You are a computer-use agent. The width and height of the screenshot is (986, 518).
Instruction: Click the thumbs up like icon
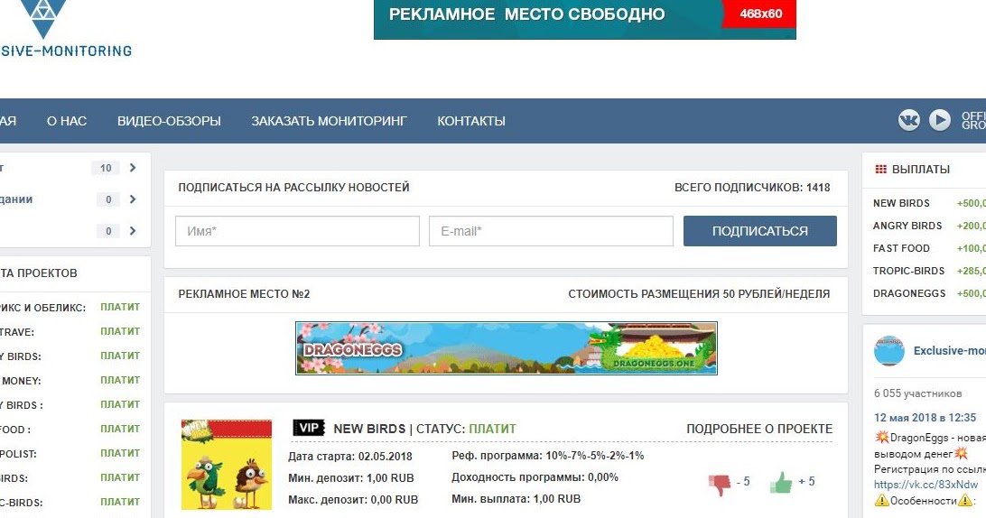(781, 483)
